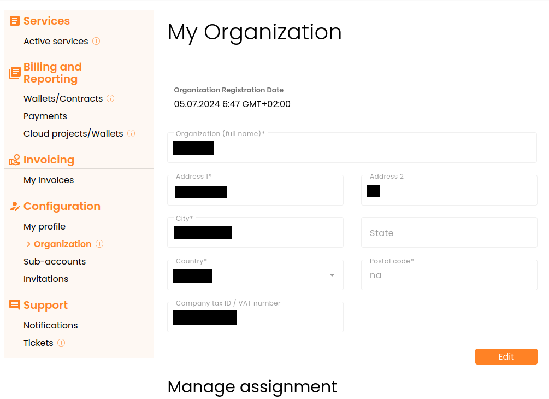This screenshot has height=399, width=549.
Task: Click the Postal code field
Action: pyautogui.click(x=448, y=275)
